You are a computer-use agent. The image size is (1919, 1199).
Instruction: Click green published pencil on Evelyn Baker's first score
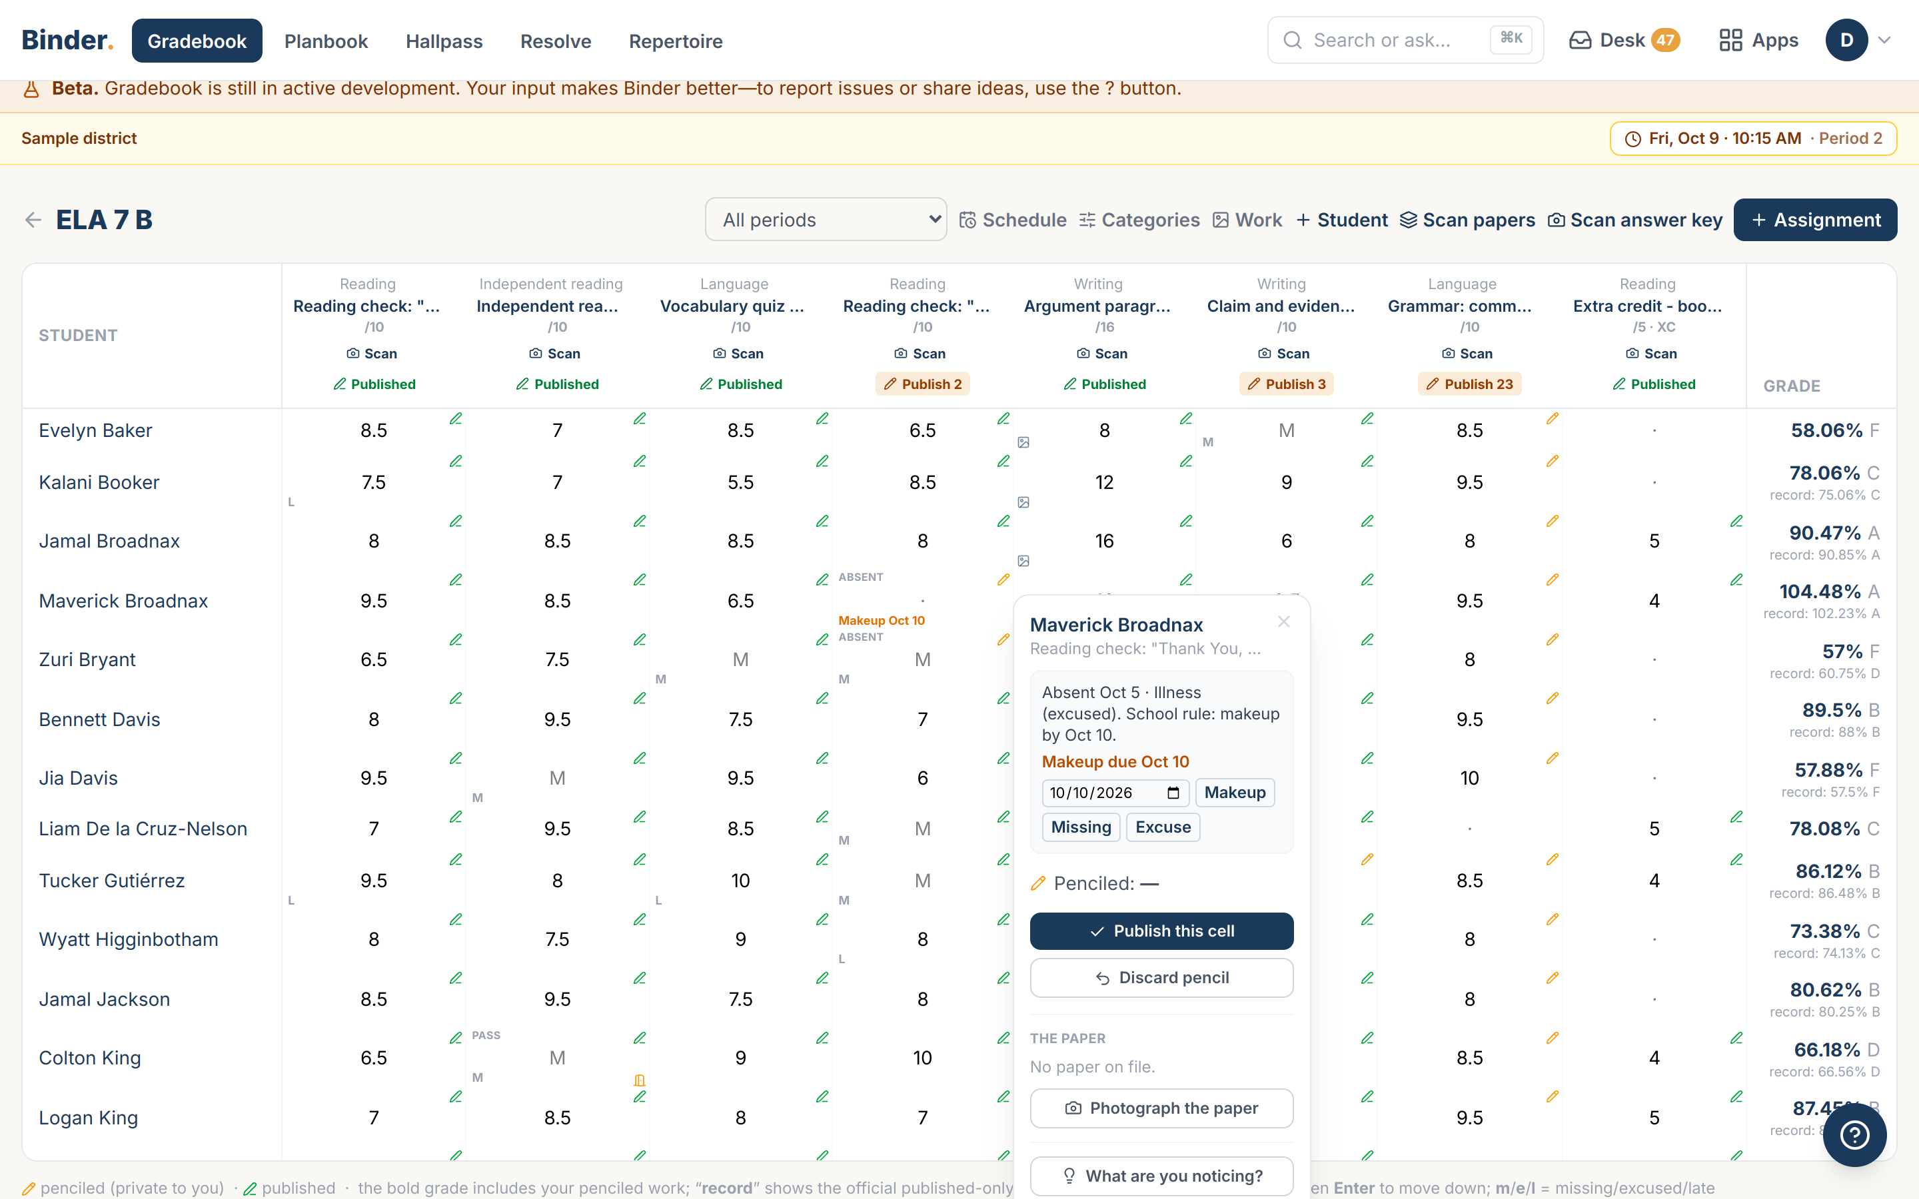pos(455,419)
